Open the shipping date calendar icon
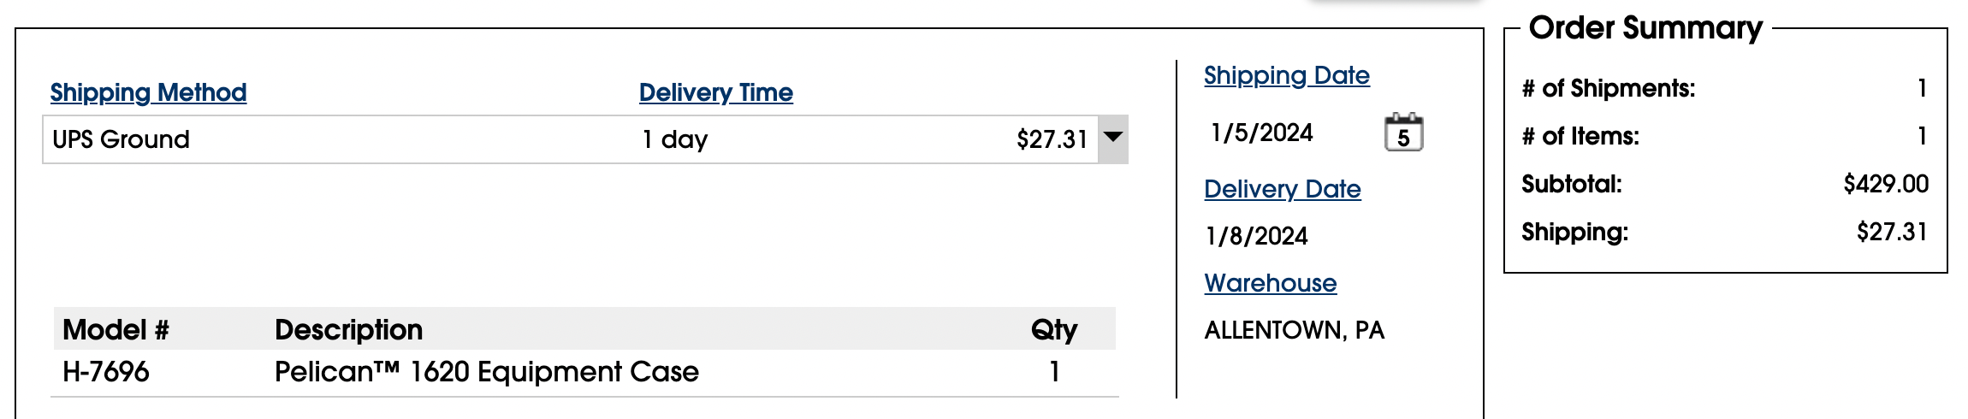The image size is (1968, 419). [x=1403, y=133]
